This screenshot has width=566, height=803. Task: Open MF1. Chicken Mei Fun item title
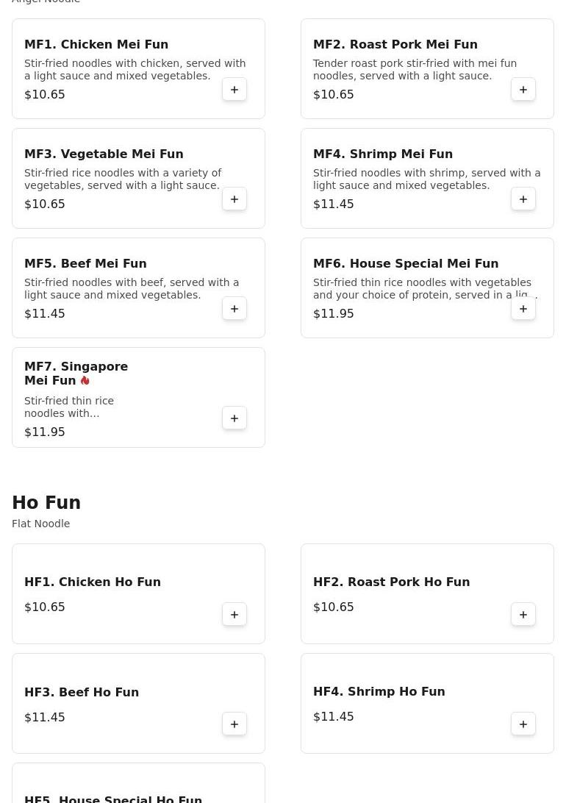[96, 44]
